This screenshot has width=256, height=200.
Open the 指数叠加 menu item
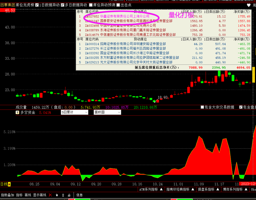pos(7,195)
